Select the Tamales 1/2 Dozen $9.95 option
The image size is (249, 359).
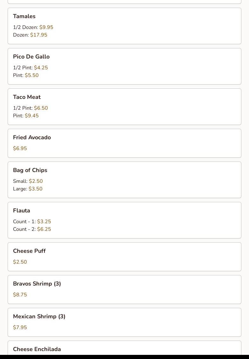(33, 27)
